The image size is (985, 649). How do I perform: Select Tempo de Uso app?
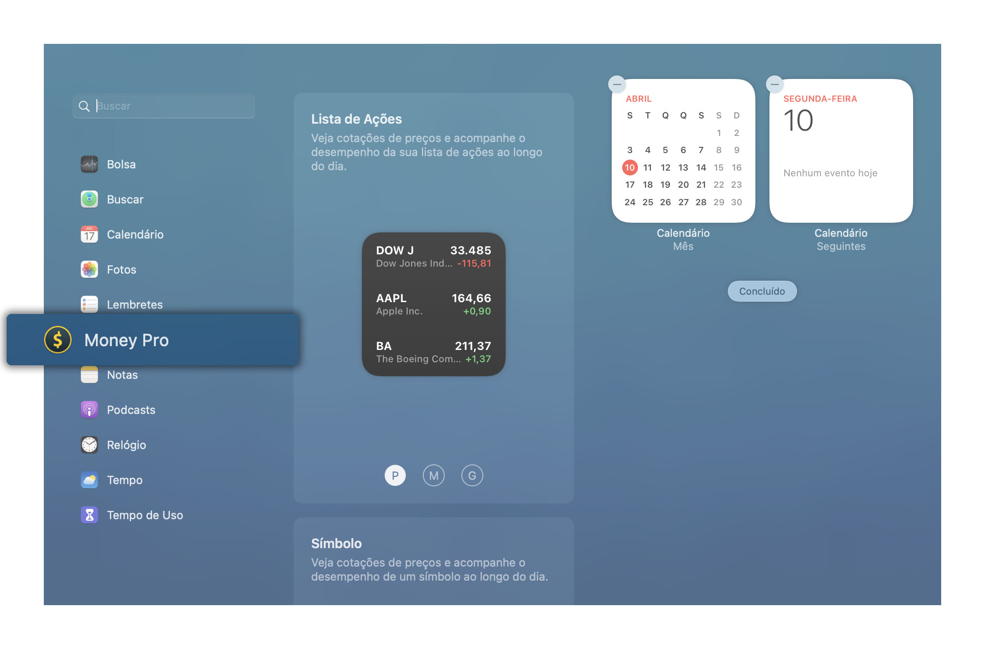pos(145,514)
